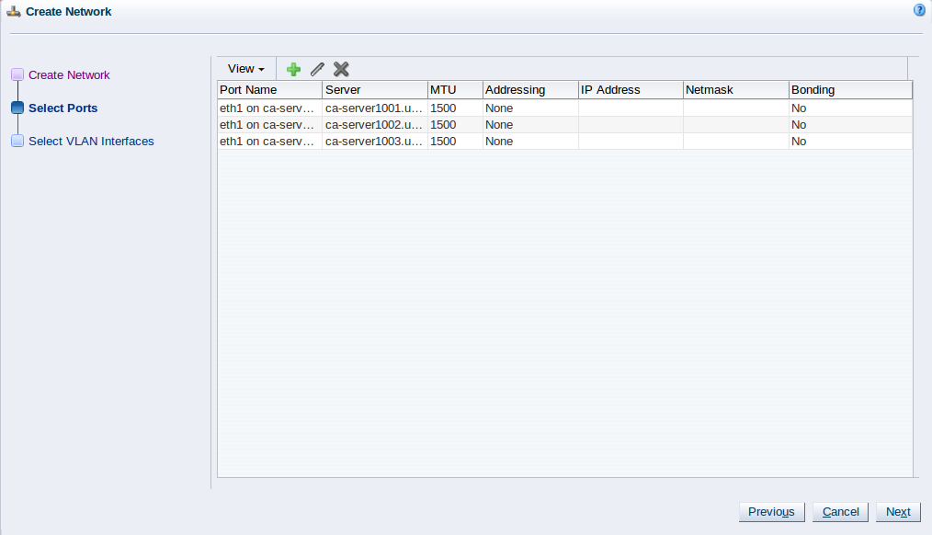Select the eth1 port row for ca-server1002

pyautogui.click(x=564, y=125)
